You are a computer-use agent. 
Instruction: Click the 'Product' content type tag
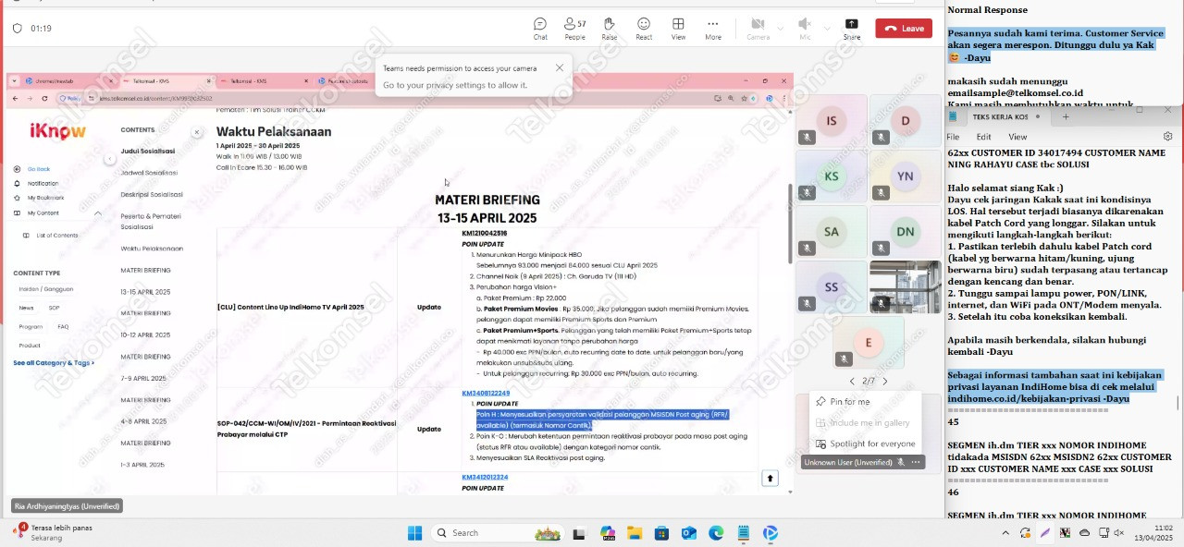point(30,346)
